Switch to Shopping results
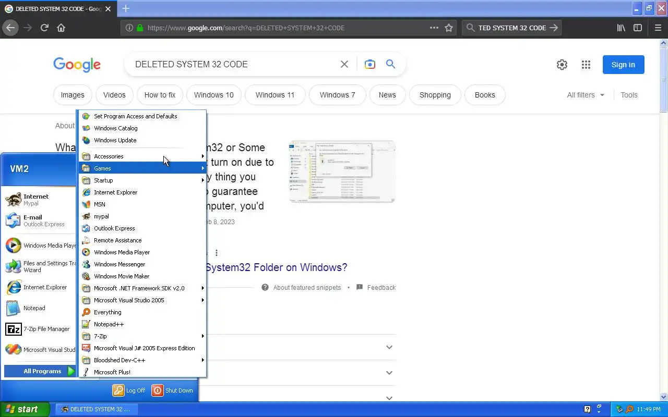Viewport: 668px width, 417px height. pos(435,95)
